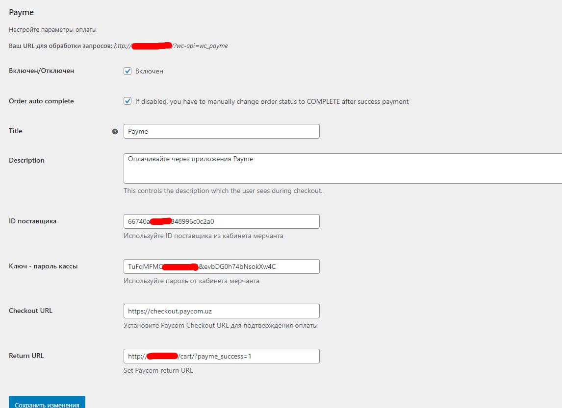Click the Title field label
Screen dimensions: 562x408
[x=15, y=131]
